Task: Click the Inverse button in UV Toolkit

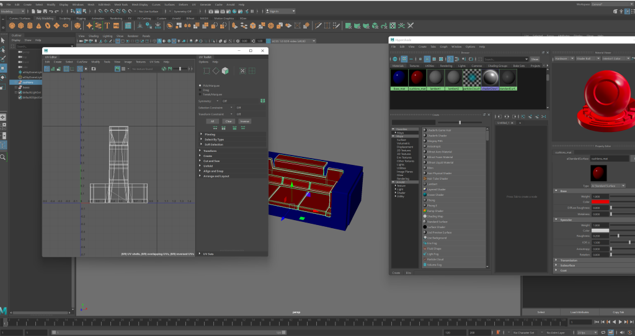Action: (244, 121)
